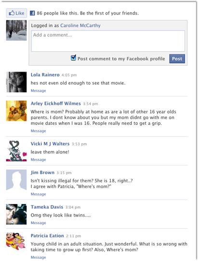Click Arley Eickhoff Wilmes's avatar
Image resolution: width=198 pixels, height=261 pixels.
pyautogui.click(x=16, y=111)
